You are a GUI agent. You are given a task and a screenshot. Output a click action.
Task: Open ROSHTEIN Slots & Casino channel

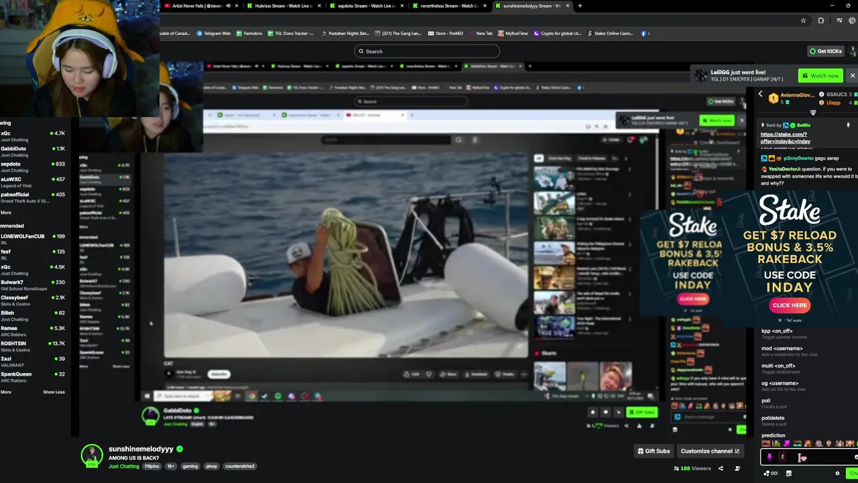tap(34, 347)
